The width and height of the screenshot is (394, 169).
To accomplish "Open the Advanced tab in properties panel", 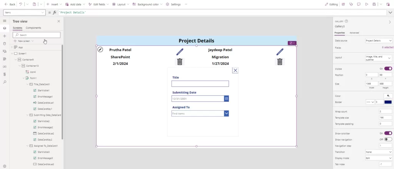I will click(354, 33).
